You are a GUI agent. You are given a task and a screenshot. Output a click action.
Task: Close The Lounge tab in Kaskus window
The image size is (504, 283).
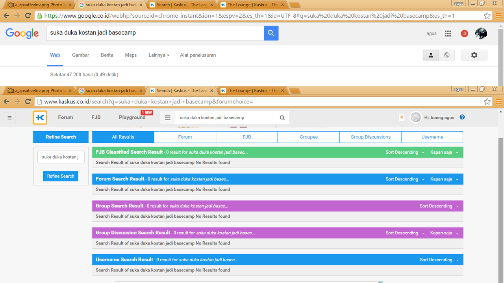pos(283,90)
